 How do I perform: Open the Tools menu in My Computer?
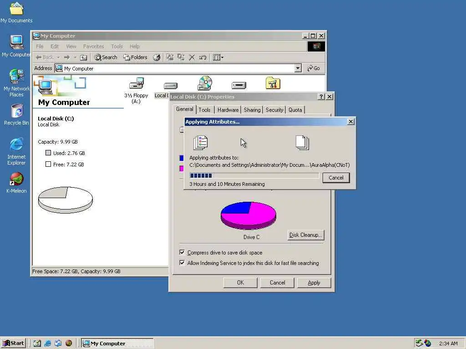[117, 46]
